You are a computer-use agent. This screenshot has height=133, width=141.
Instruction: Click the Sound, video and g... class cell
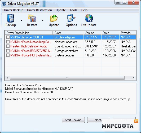click(x=68, y=46)
